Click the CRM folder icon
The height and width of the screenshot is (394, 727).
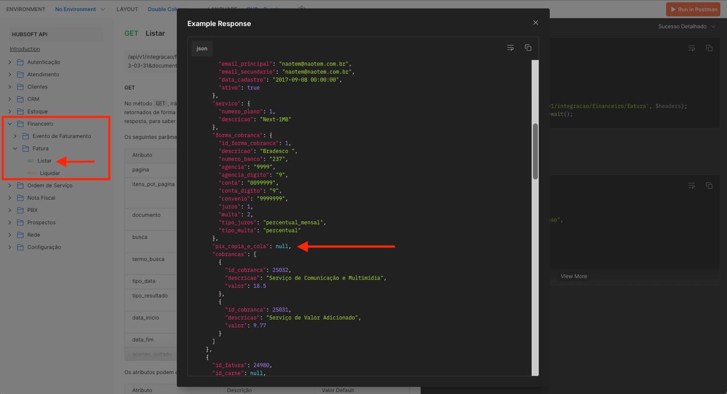(20, 99)
